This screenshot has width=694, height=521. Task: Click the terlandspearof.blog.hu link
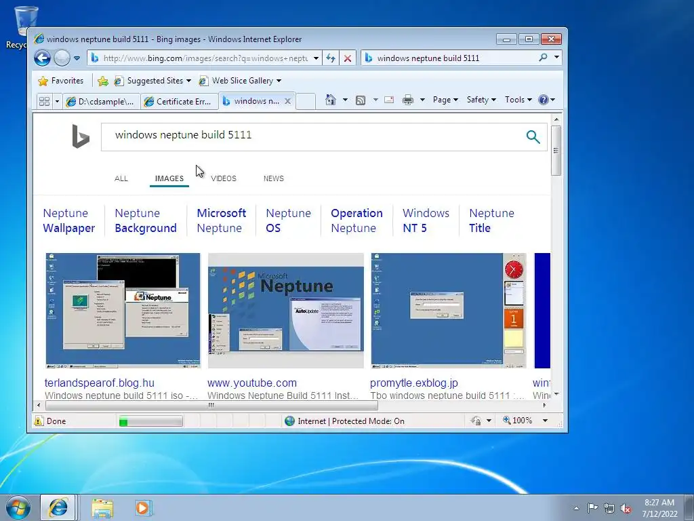(x=100, y=383)
